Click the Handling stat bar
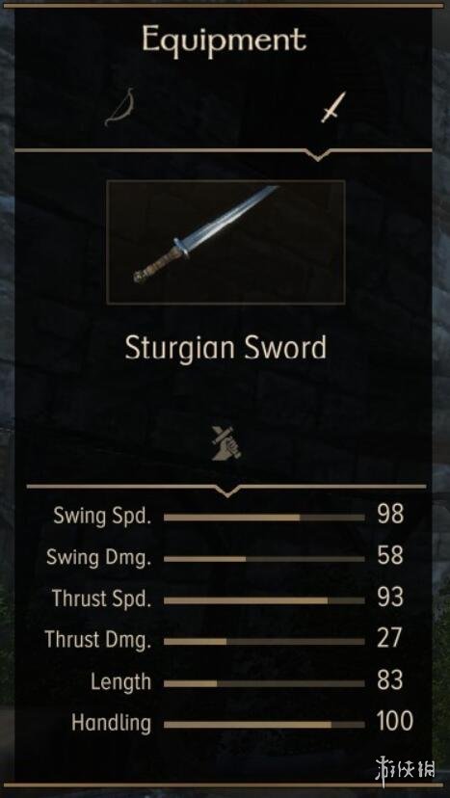 point(264,725)
